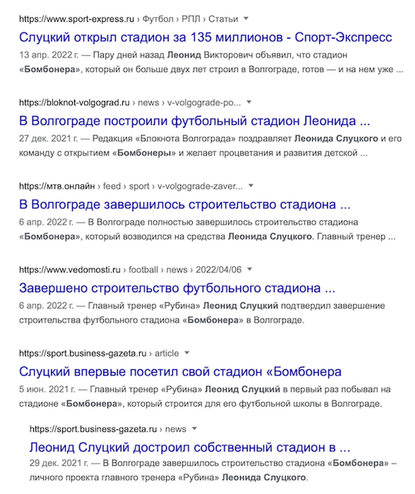Expand arrow next to sport.business-gazeta.ru article

click(187, 353)
